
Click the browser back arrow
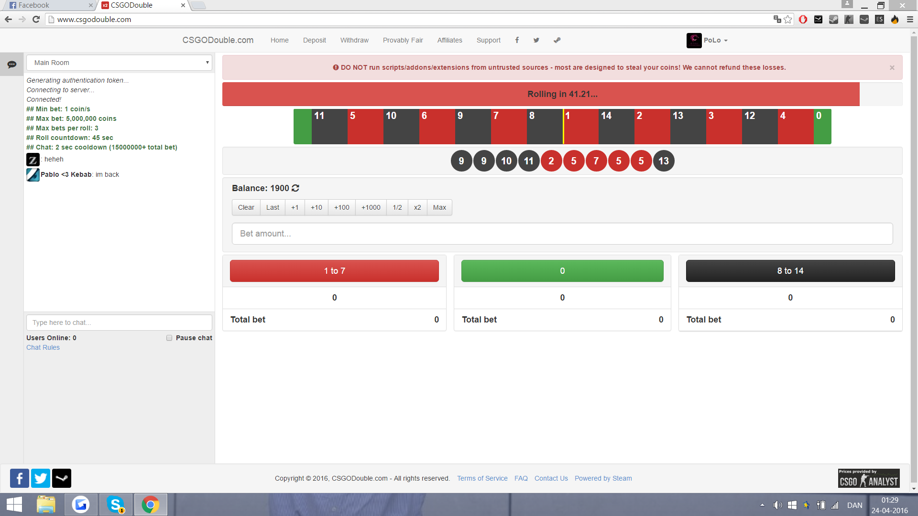click(8, 19)
